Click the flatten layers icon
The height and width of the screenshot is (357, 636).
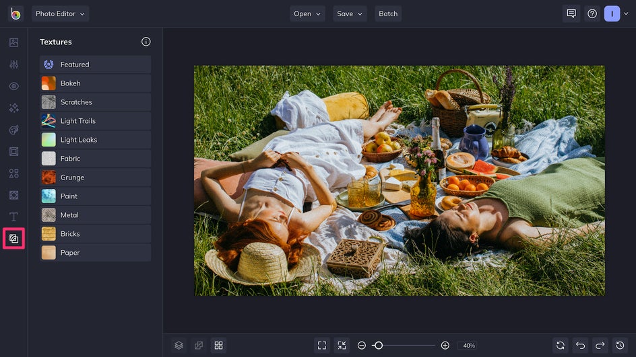pyautogui.click(x=199, y=346)
